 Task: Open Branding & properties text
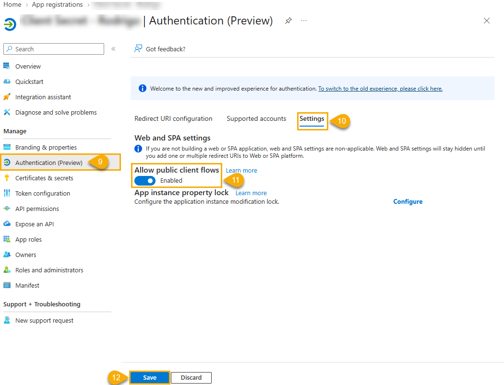click(x=46, y=147)
